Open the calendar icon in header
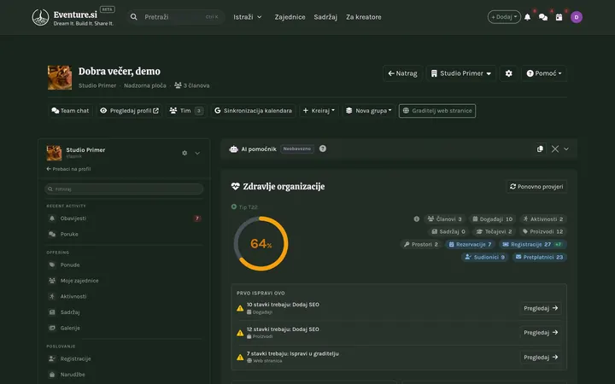The image size is (615, 384). (x=559, y=17)
